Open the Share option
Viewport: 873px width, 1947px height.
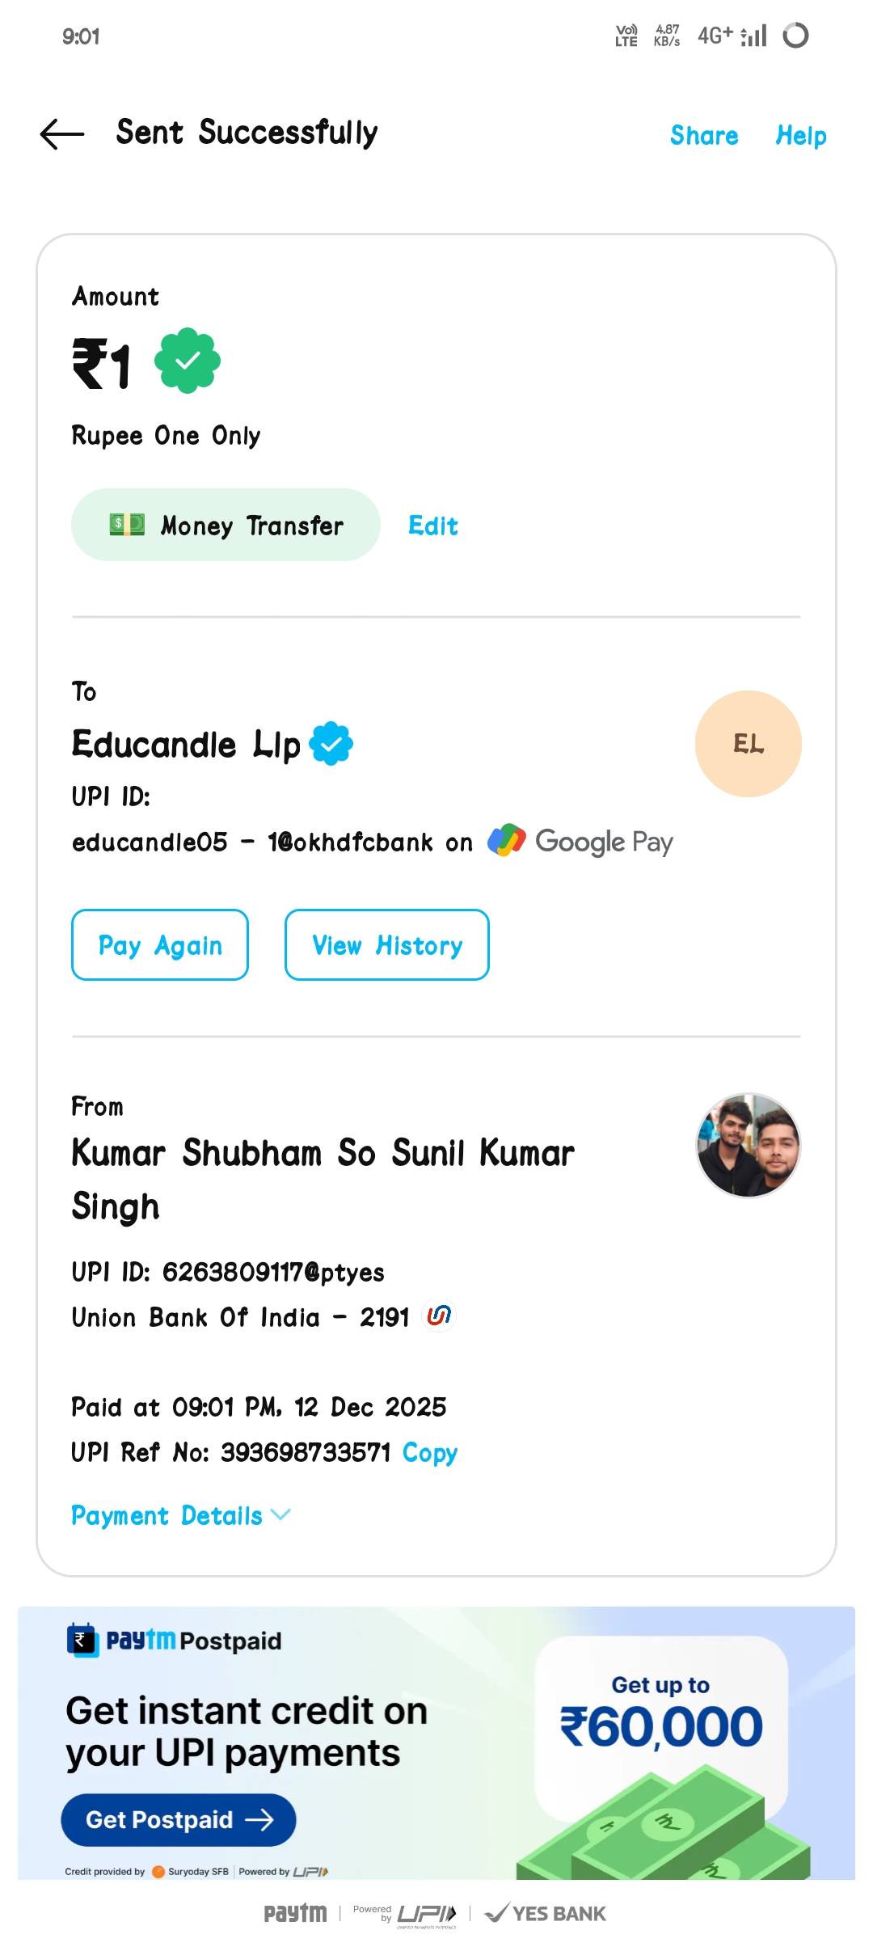704,136
